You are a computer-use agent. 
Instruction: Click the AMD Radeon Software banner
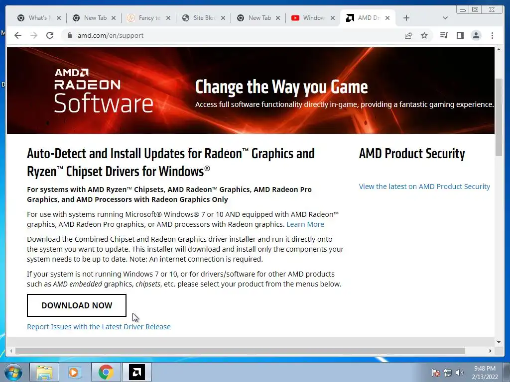pos(251,91)
